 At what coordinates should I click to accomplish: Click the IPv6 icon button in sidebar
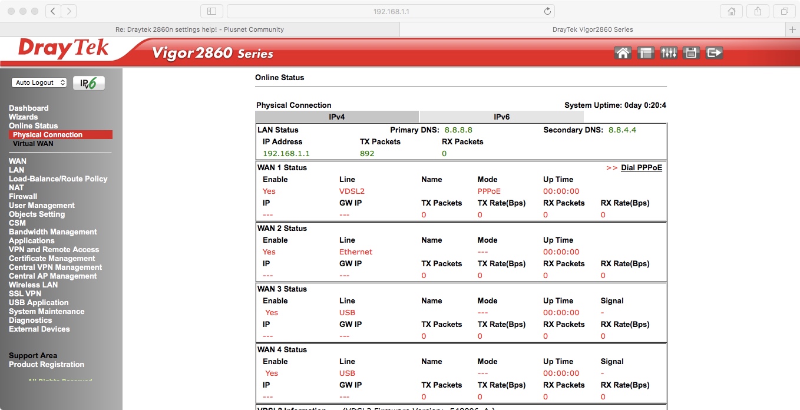pyautogui.click(x=89, y=83)
